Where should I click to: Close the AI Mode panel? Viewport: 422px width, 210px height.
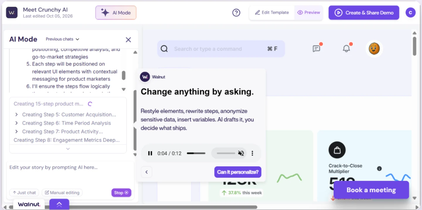click(x=128, y=40)
